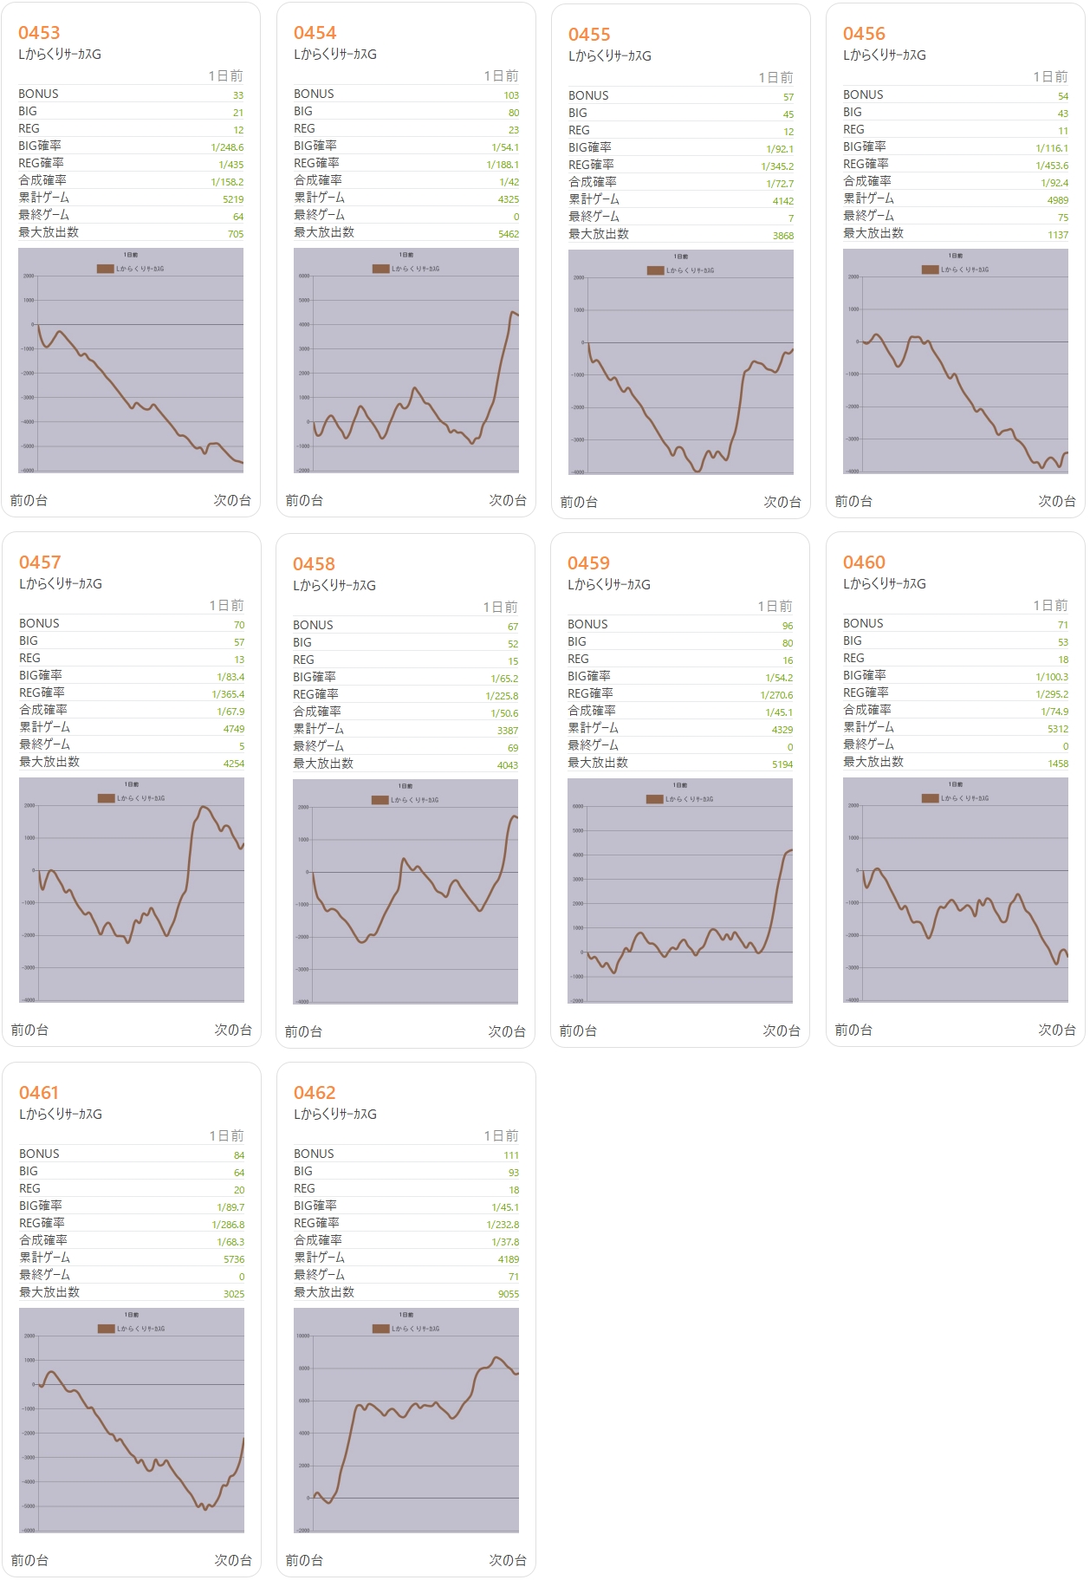Click 次の台 under machine 0460

tap(1056, 1030)
